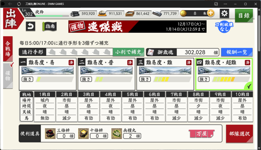Select difficulty 二 難易度・普 stage
The width and height of the screenshot is (261, 150).
tap(107, 74)
